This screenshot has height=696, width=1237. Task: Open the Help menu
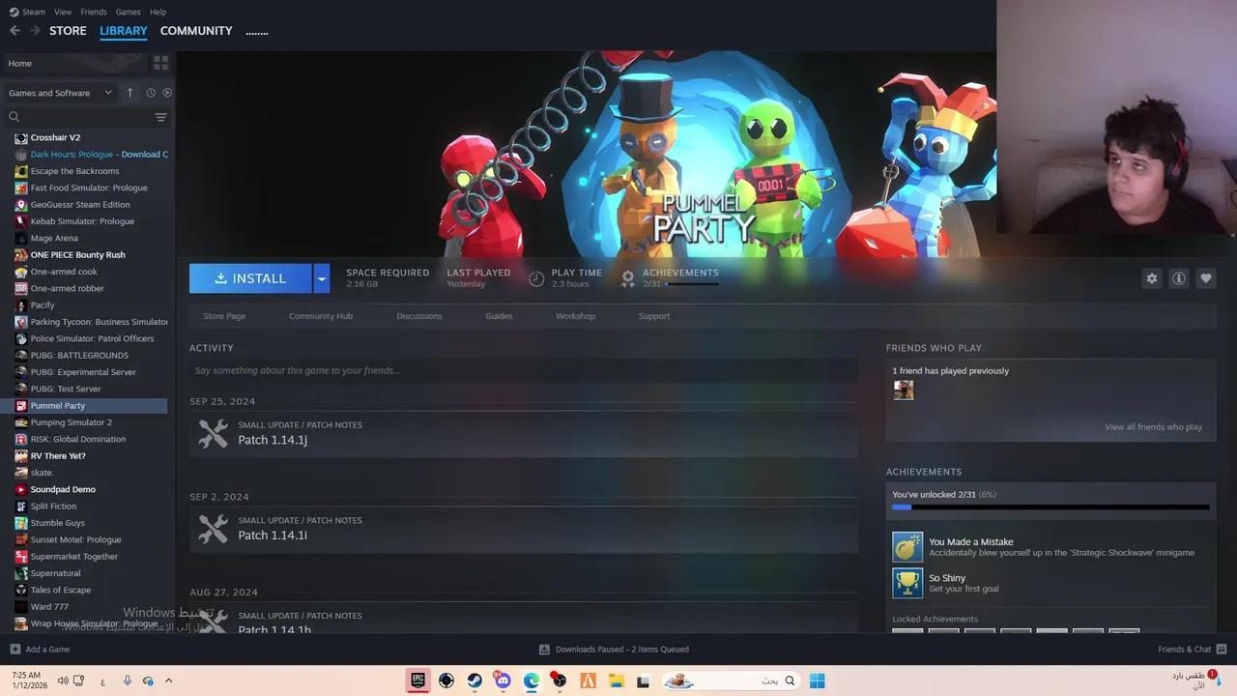158,12
